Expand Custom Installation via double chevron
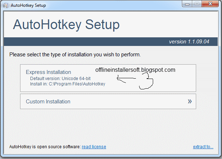Viewport: 222px width, 159px height. point(190,101)
